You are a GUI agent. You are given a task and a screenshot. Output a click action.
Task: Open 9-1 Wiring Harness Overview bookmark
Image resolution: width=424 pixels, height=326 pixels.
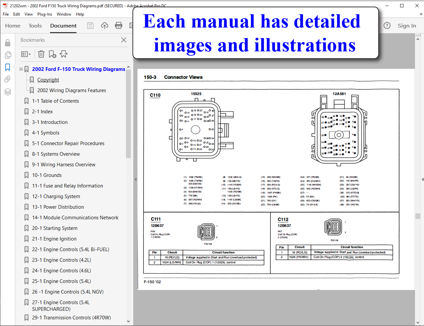[64, 165]
